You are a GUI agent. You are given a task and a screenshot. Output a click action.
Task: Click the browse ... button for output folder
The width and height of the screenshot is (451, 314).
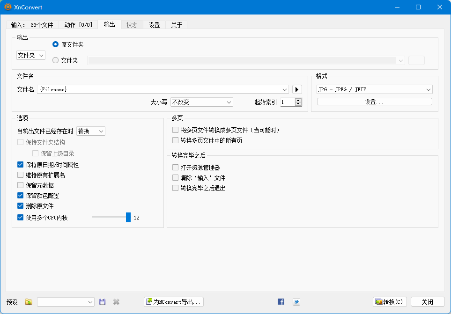pyautogui.click(x=416, y=60)
